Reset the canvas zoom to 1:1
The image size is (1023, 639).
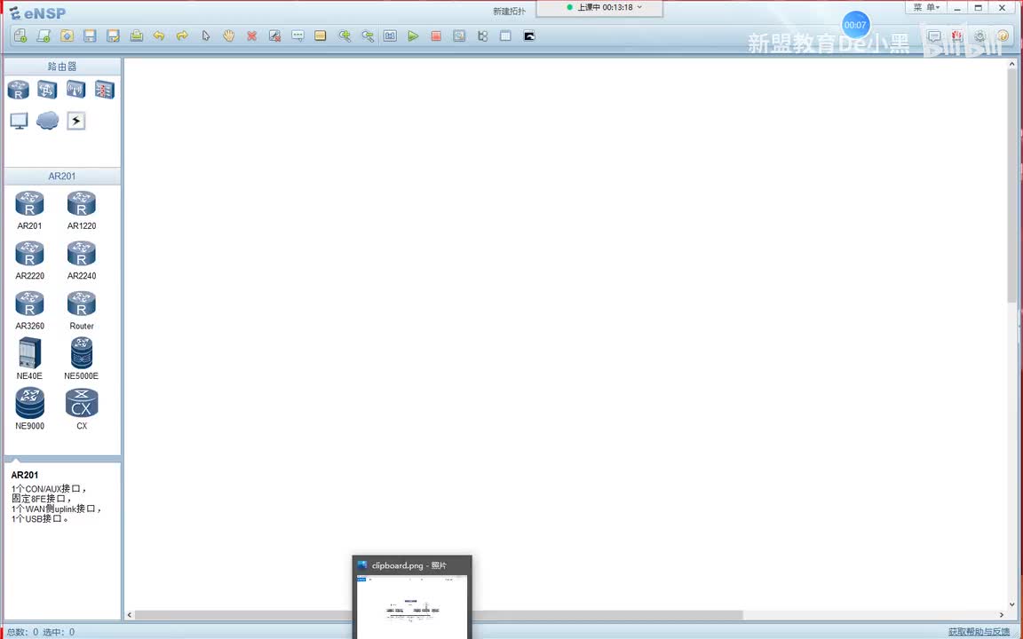point(390,35)
